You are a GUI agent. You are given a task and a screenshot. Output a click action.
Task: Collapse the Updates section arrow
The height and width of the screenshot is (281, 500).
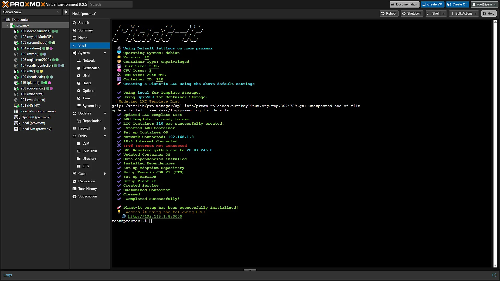click(105, 113)
